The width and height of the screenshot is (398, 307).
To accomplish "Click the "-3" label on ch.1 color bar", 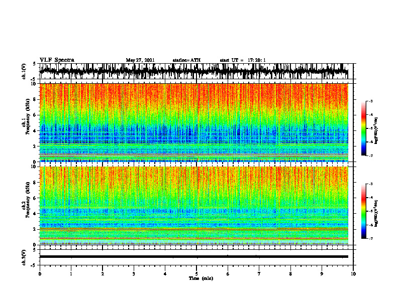I will [371, 101].
